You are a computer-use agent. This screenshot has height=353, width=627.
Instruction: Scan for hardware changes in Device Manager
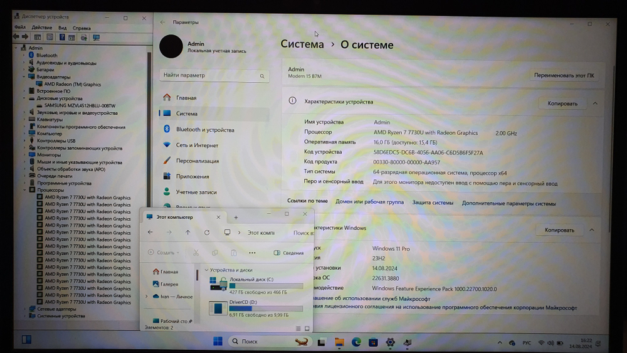pyautogui.click(x=83, y=37)
